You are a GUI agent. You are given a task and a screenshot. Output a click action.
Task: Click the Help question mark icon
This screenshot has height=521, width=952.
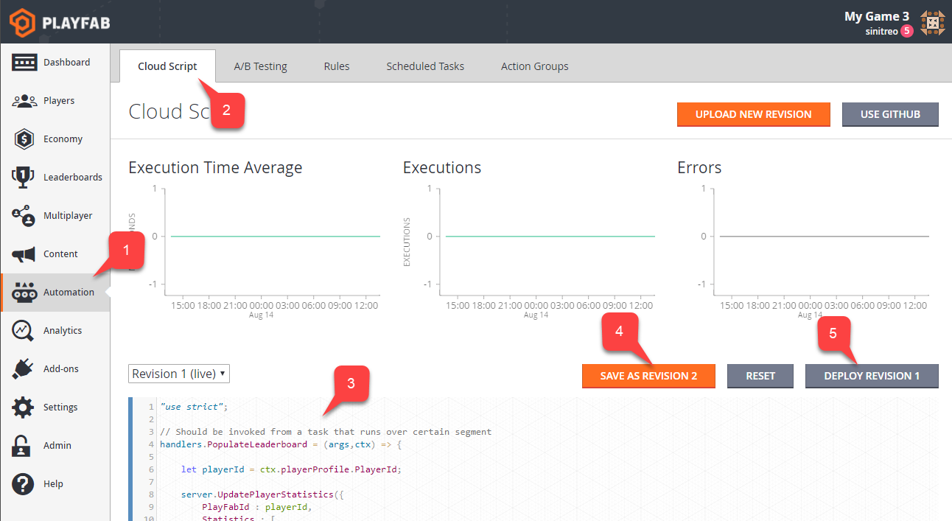(x=24, y=483)
